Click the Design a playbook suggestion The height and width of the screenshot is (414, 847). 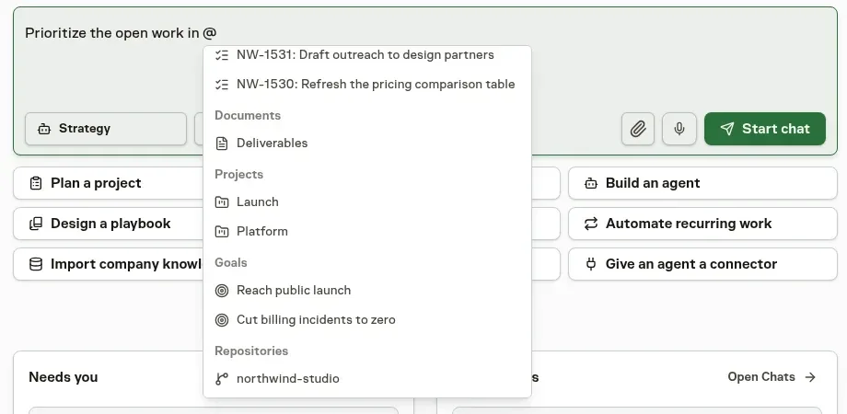tap(108, 224)
